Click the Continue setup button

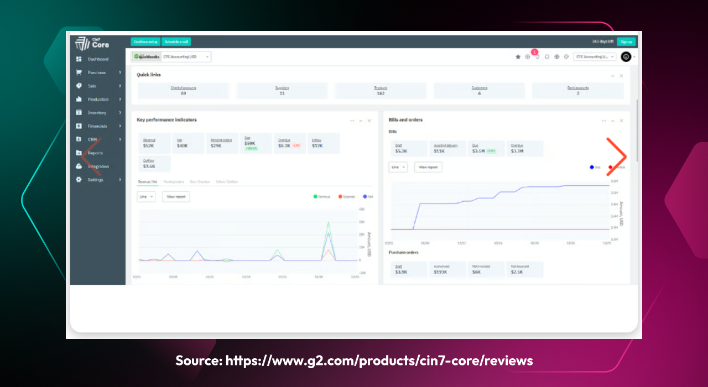coord(145,41)
